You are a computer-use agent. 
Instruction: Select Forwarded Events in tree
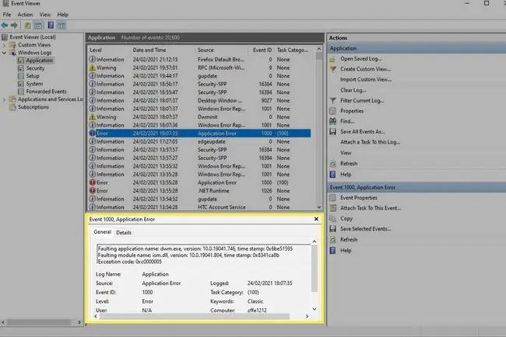pyautogui.click(x=47, y=92)
